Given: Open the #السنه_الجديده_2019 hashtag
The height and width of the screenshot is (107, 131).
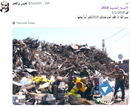Looking at the screenshot, I should [115, 8].
